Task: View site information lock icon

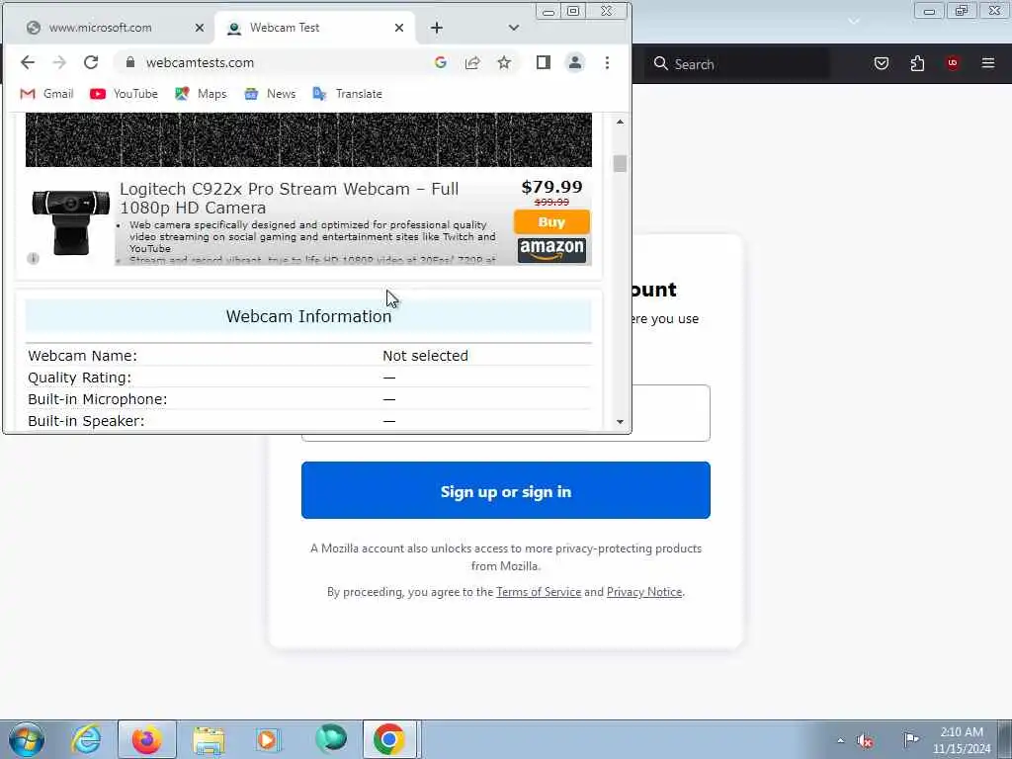Action: (130, 62)
